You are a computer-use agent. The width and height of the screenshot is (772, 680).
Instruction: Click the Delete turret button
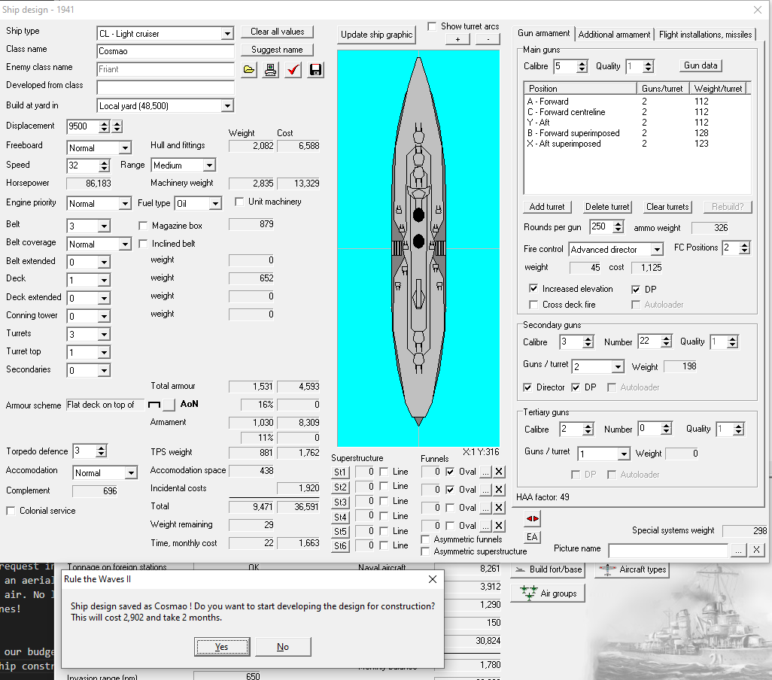(607, 207)
